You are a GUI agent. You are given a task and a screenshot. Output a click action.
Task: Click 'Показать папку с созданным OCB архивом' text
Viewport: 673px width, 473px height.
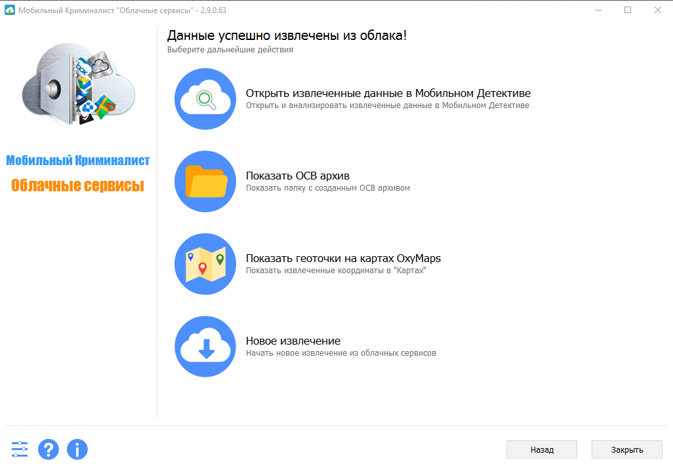327,188
